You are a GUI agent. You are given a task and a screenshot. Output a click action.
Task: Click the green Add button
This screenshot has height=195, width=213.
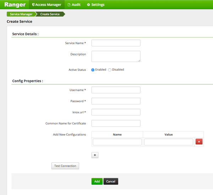pos(97,181)
